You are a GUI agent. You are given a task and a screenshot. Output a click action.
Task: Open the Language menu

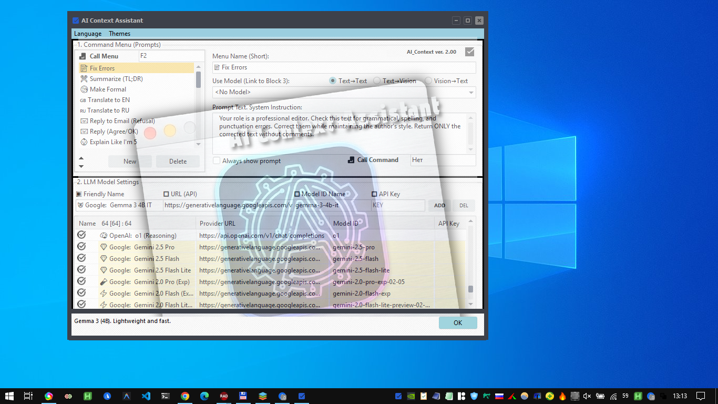(x=88, y=34)
